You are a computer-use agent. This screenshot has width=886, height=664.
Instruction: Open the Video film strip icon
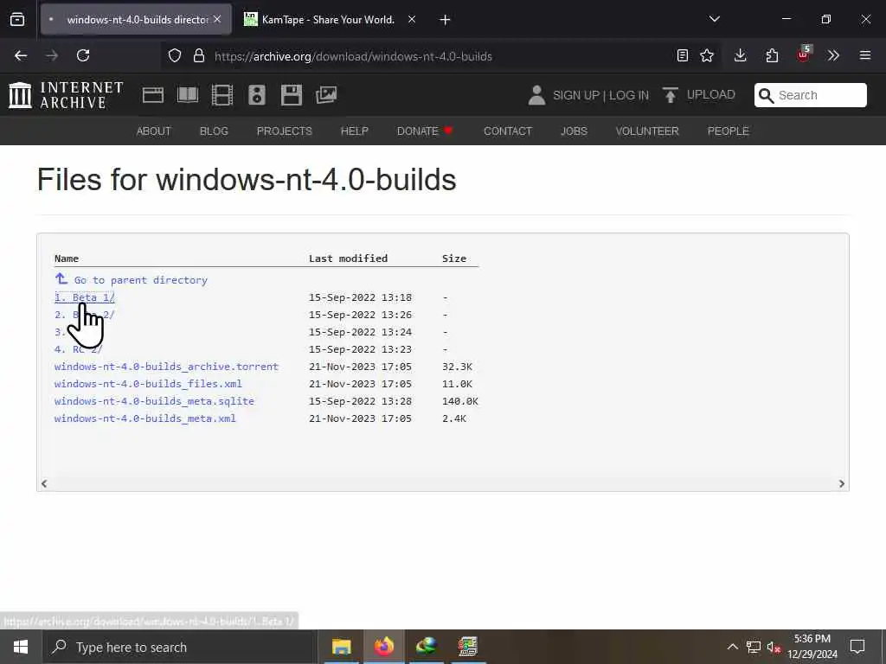click(222, 95)
